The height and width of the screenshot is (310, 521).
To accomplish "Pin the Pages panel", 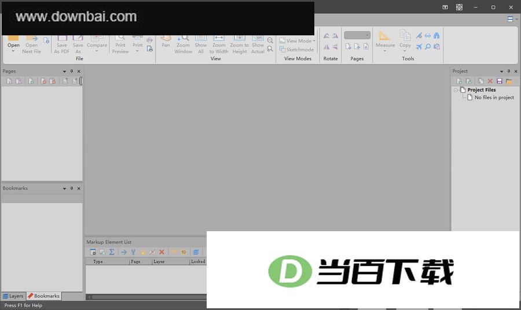I will pyautogui.click(x=71, y=71).
